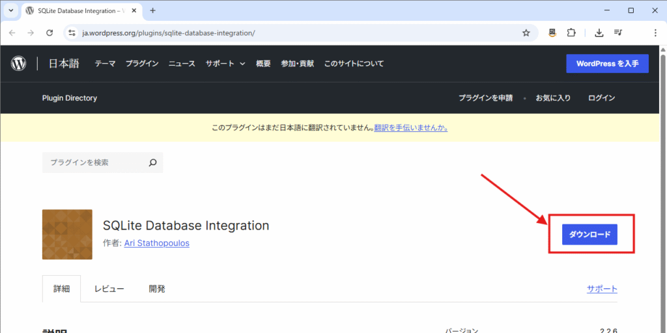Open Chrome three-dot menu
Image resolution: width=667 pixels, height=333 pixels.
point(655,33)
